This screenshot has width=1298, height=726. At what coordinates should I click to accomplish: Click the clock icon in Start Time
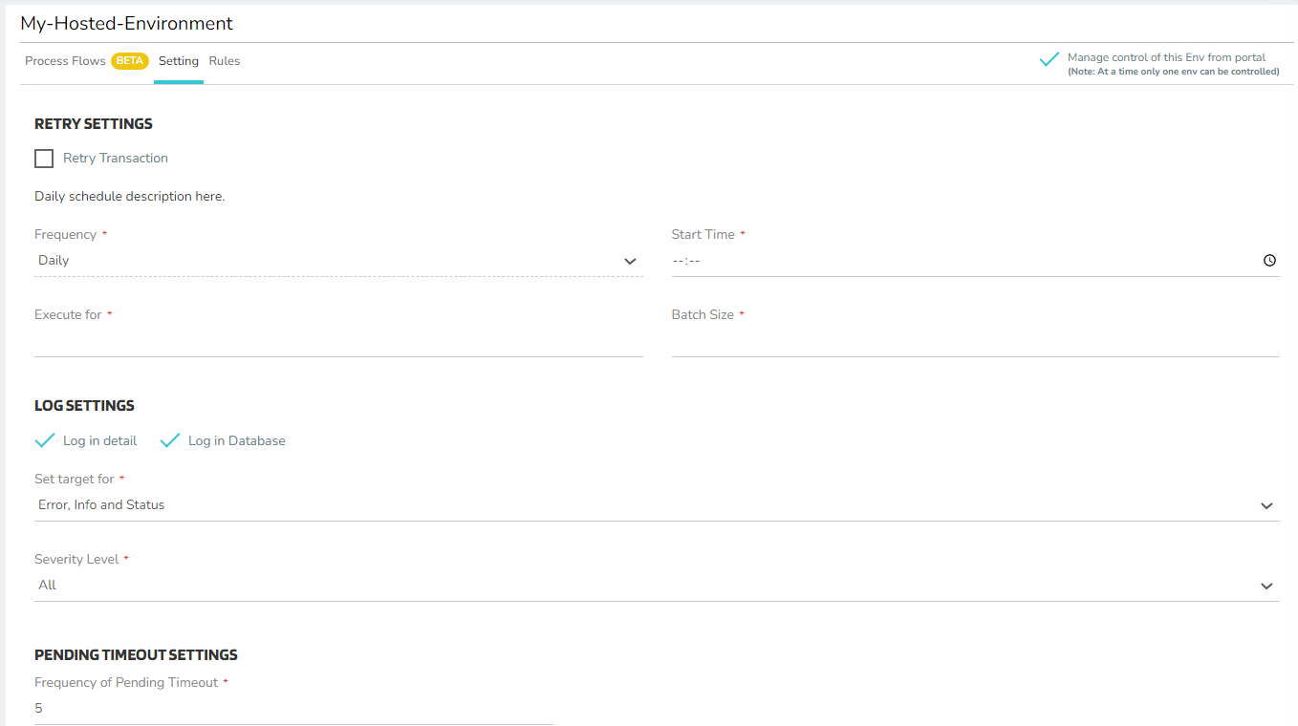1269,260
